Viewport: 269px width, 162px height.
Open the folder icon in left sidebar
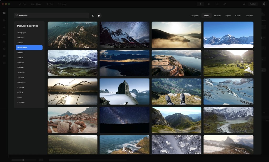pyautogui.click(x=4, y=13)
